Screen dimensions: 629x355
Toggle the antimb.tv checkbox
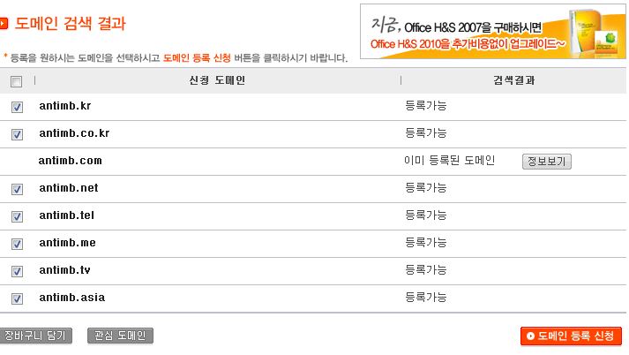tap(17, 271)
